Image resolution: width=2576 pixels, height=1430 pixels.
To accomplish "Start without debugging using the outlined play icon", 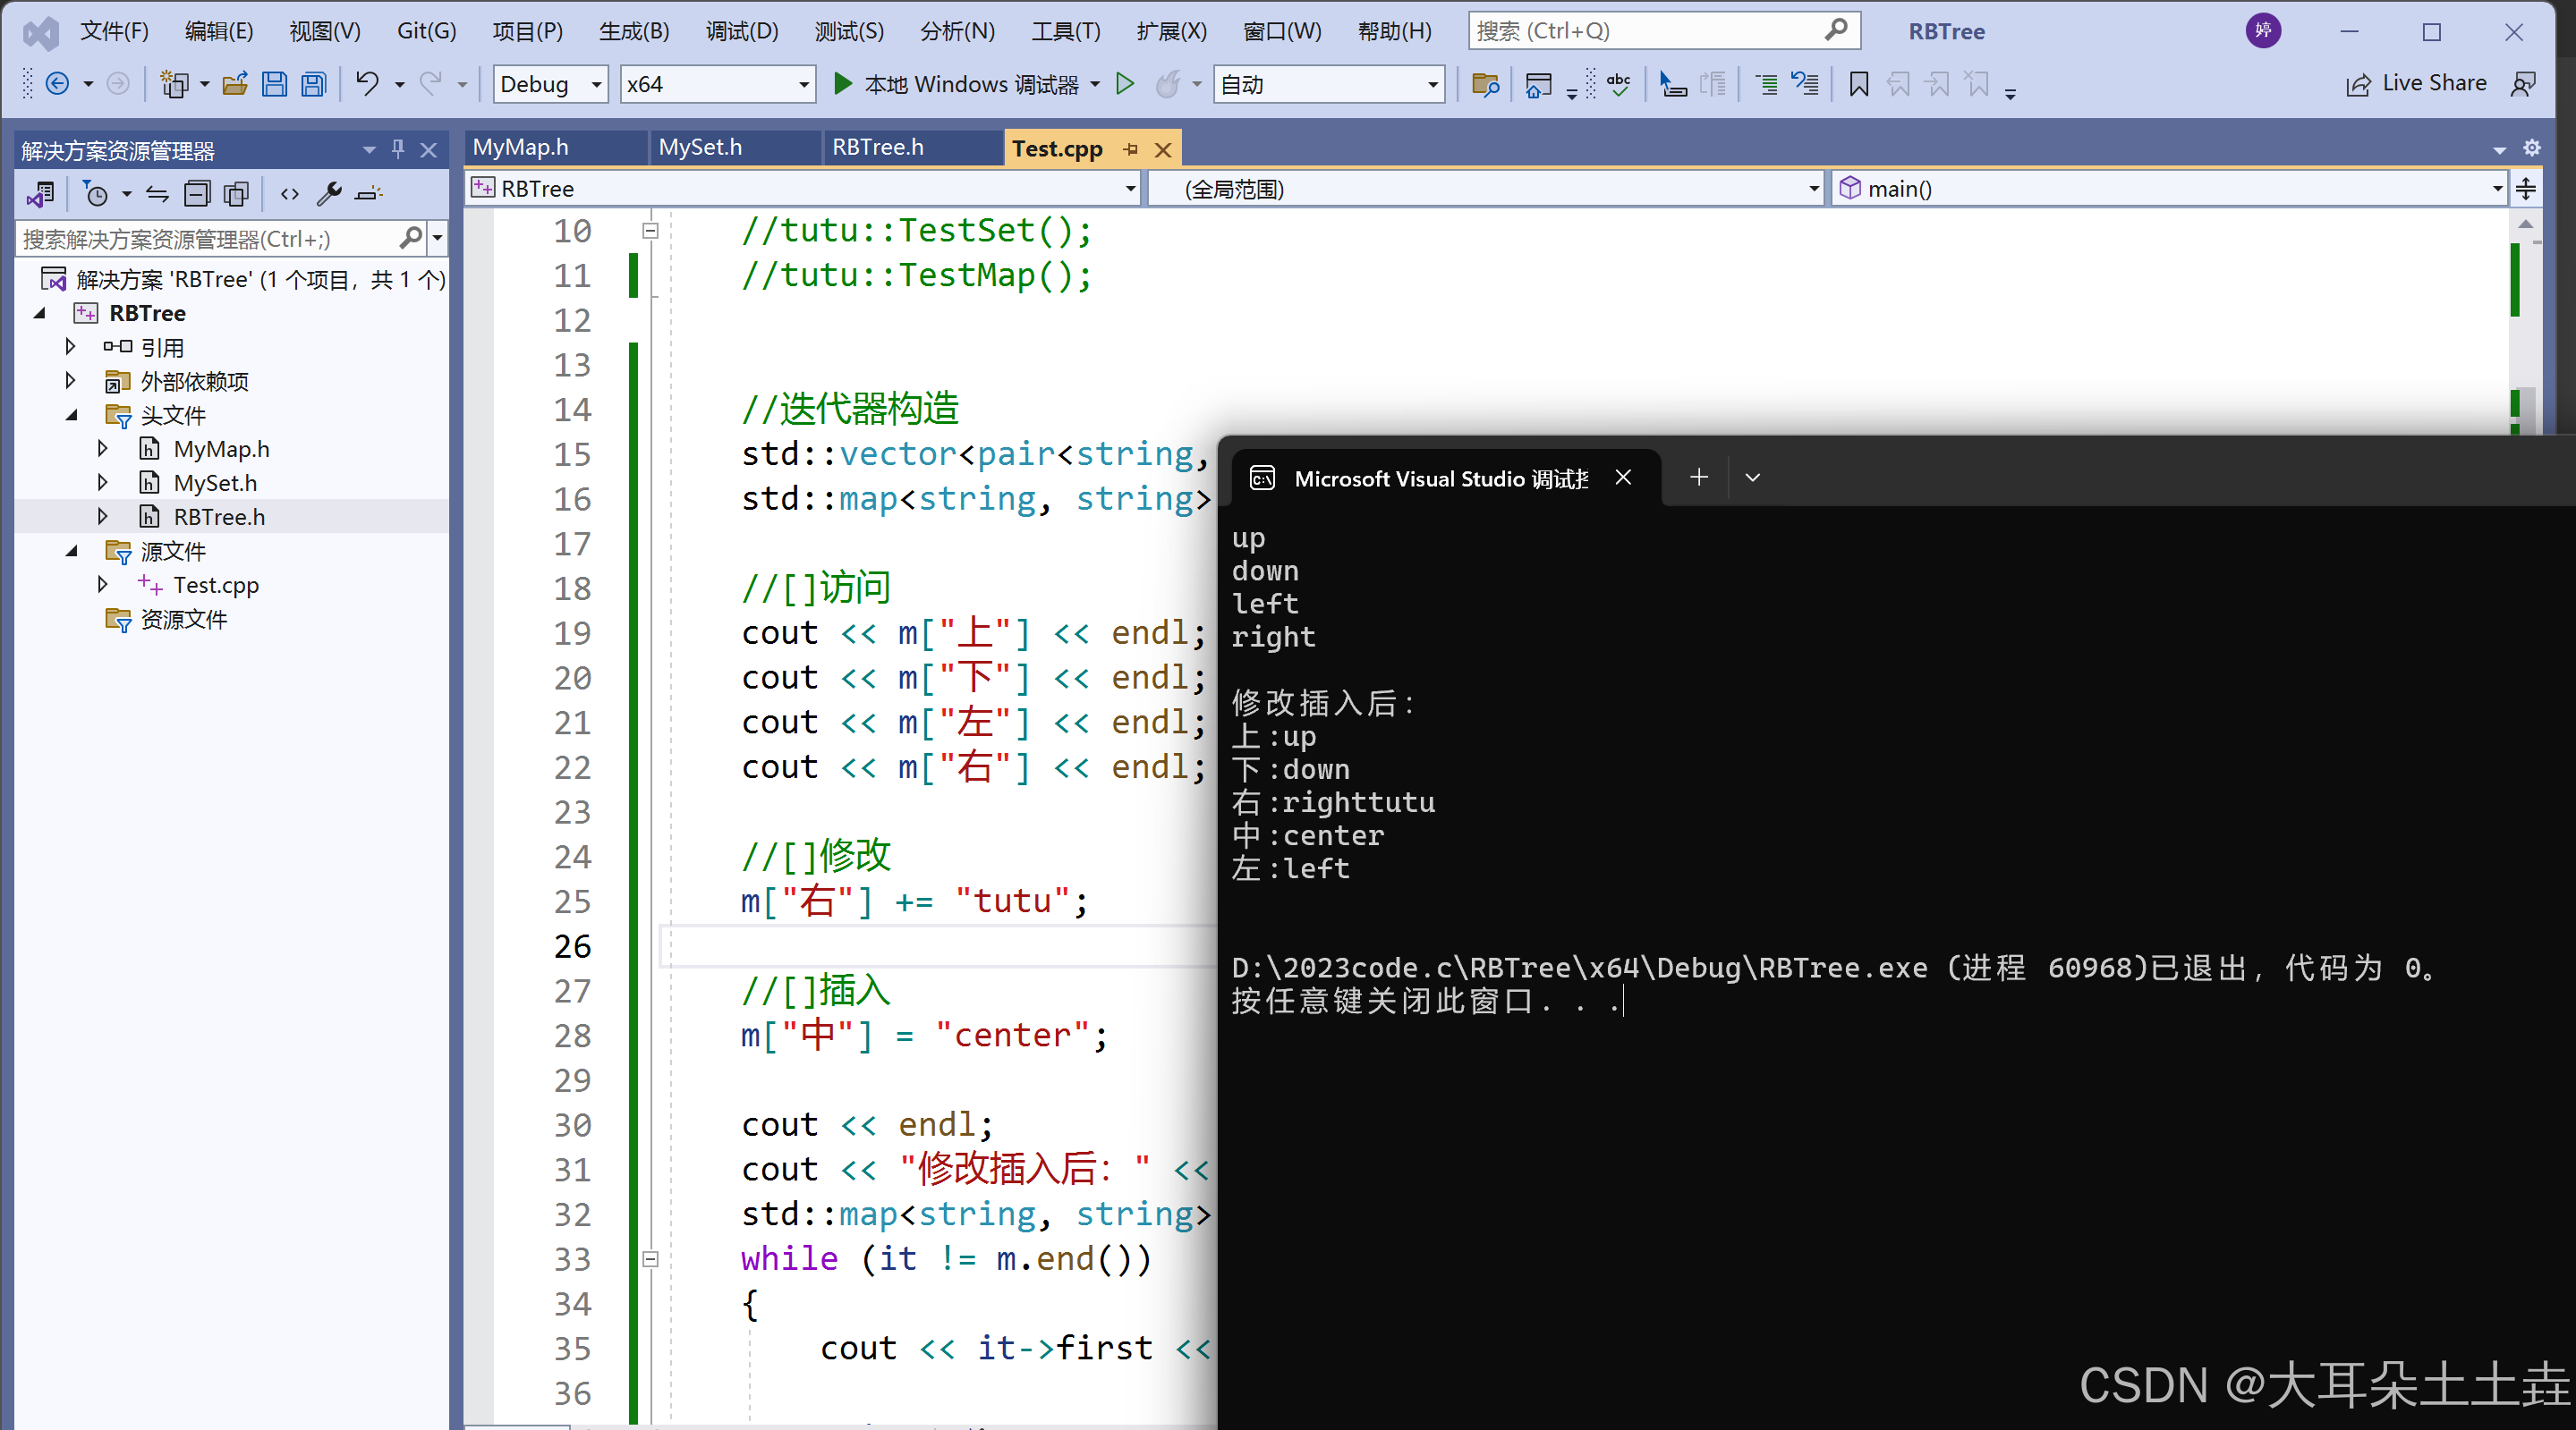I will [x=1125, y=84].
